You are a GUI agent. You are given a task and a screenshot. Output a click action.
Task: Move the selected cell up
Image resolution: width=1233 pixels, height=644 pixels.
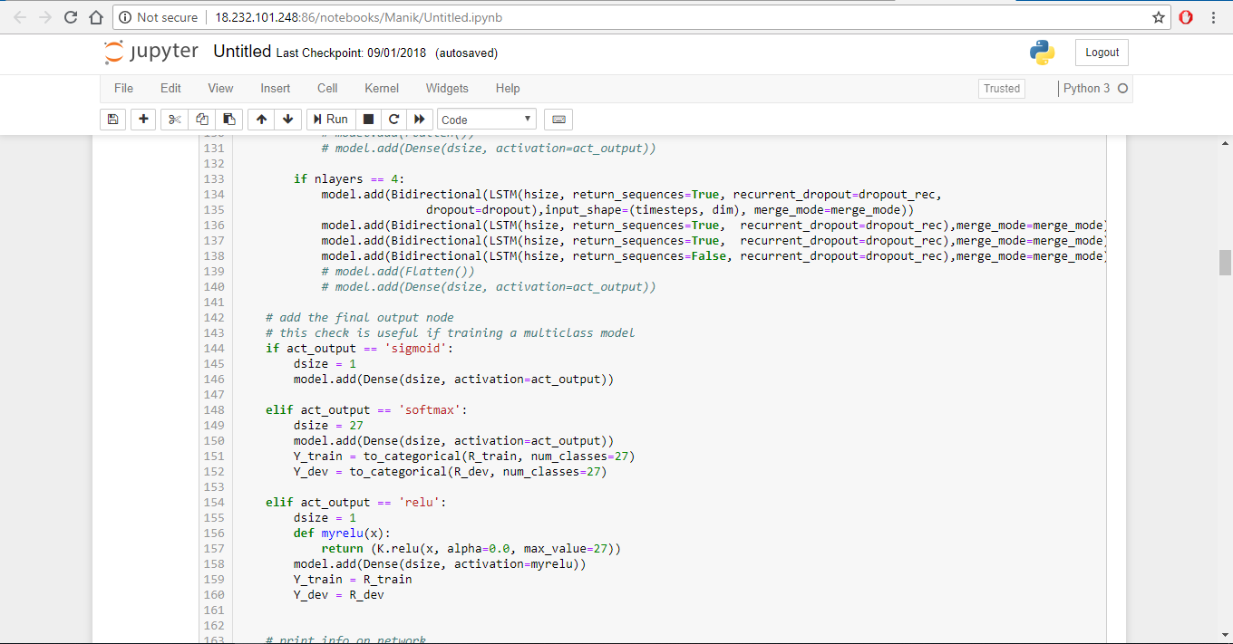[x=261, y=120]
